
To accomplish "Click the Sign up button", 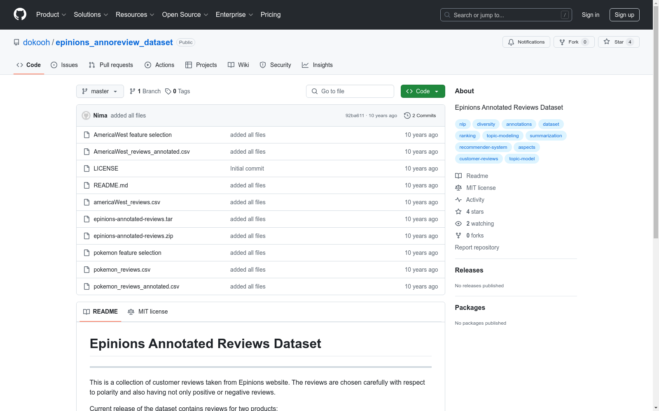I will pyautogui.click(x=624, y=15).
